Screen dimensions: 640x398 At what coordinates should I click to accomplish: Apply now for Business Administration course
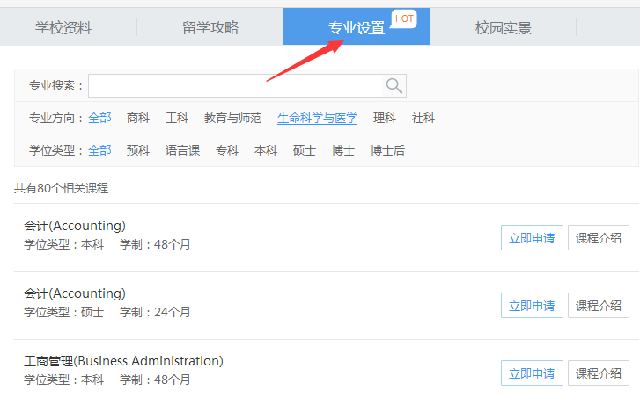point(532,373)
